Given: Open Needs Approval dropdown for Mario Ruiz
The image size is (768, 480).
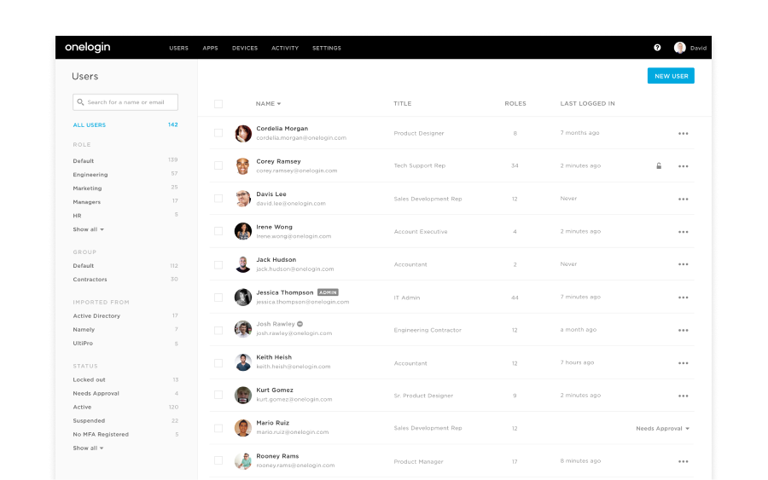Looking at the screenshot, I should coord(663,429).
